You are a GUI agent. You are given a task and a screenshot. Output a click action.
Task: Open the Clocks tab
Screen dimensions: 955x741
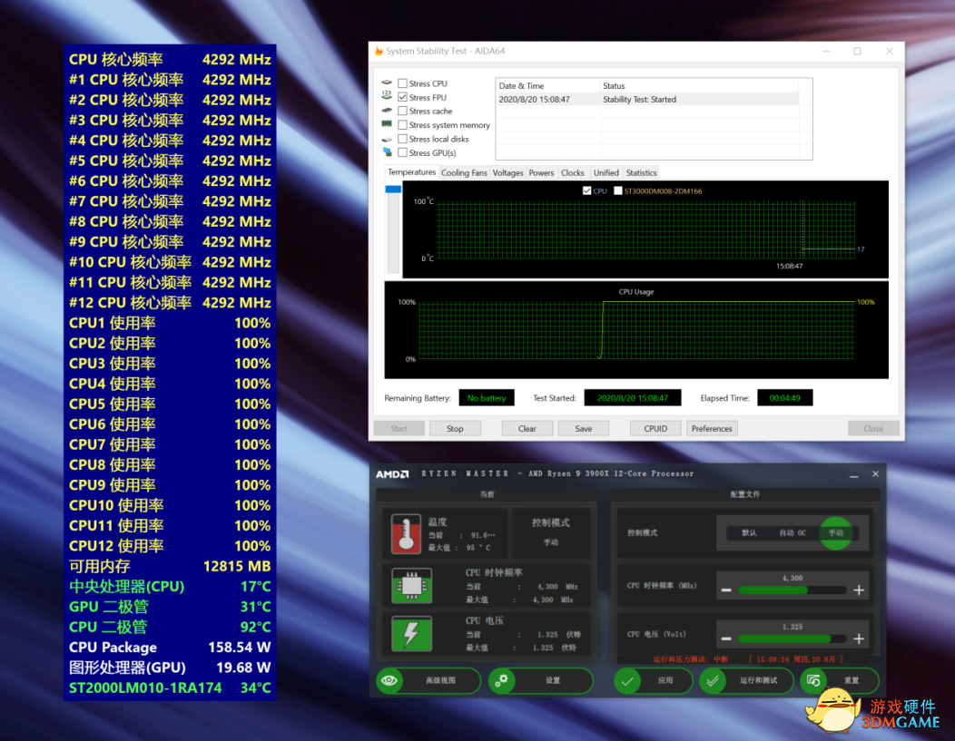(573, 172)
